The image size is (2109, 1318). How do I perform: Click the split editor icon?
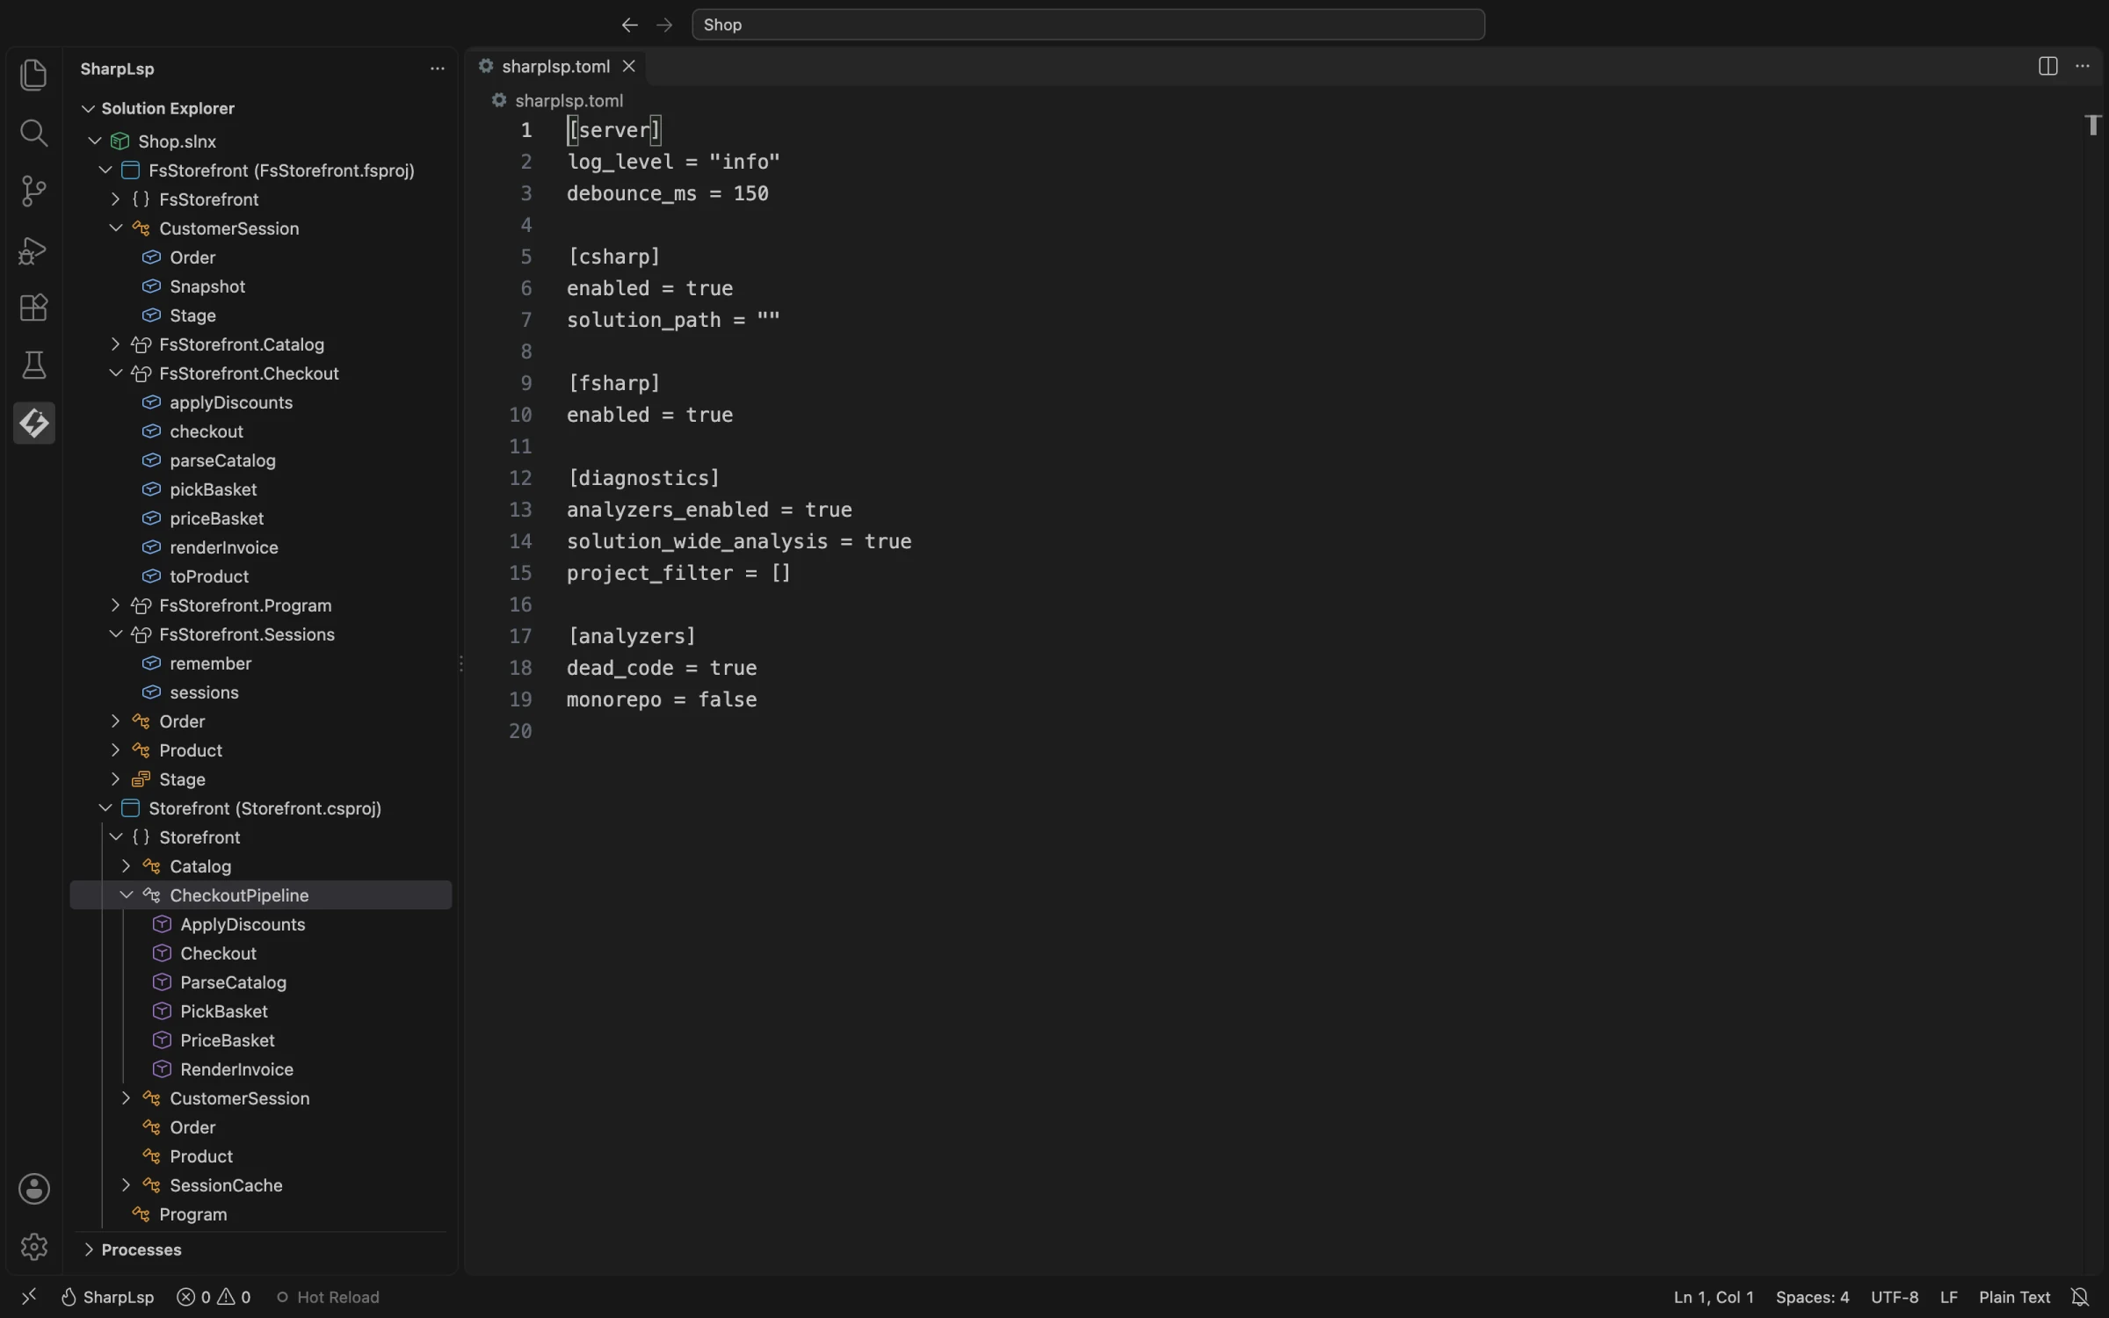click(x=2047, y=67)
